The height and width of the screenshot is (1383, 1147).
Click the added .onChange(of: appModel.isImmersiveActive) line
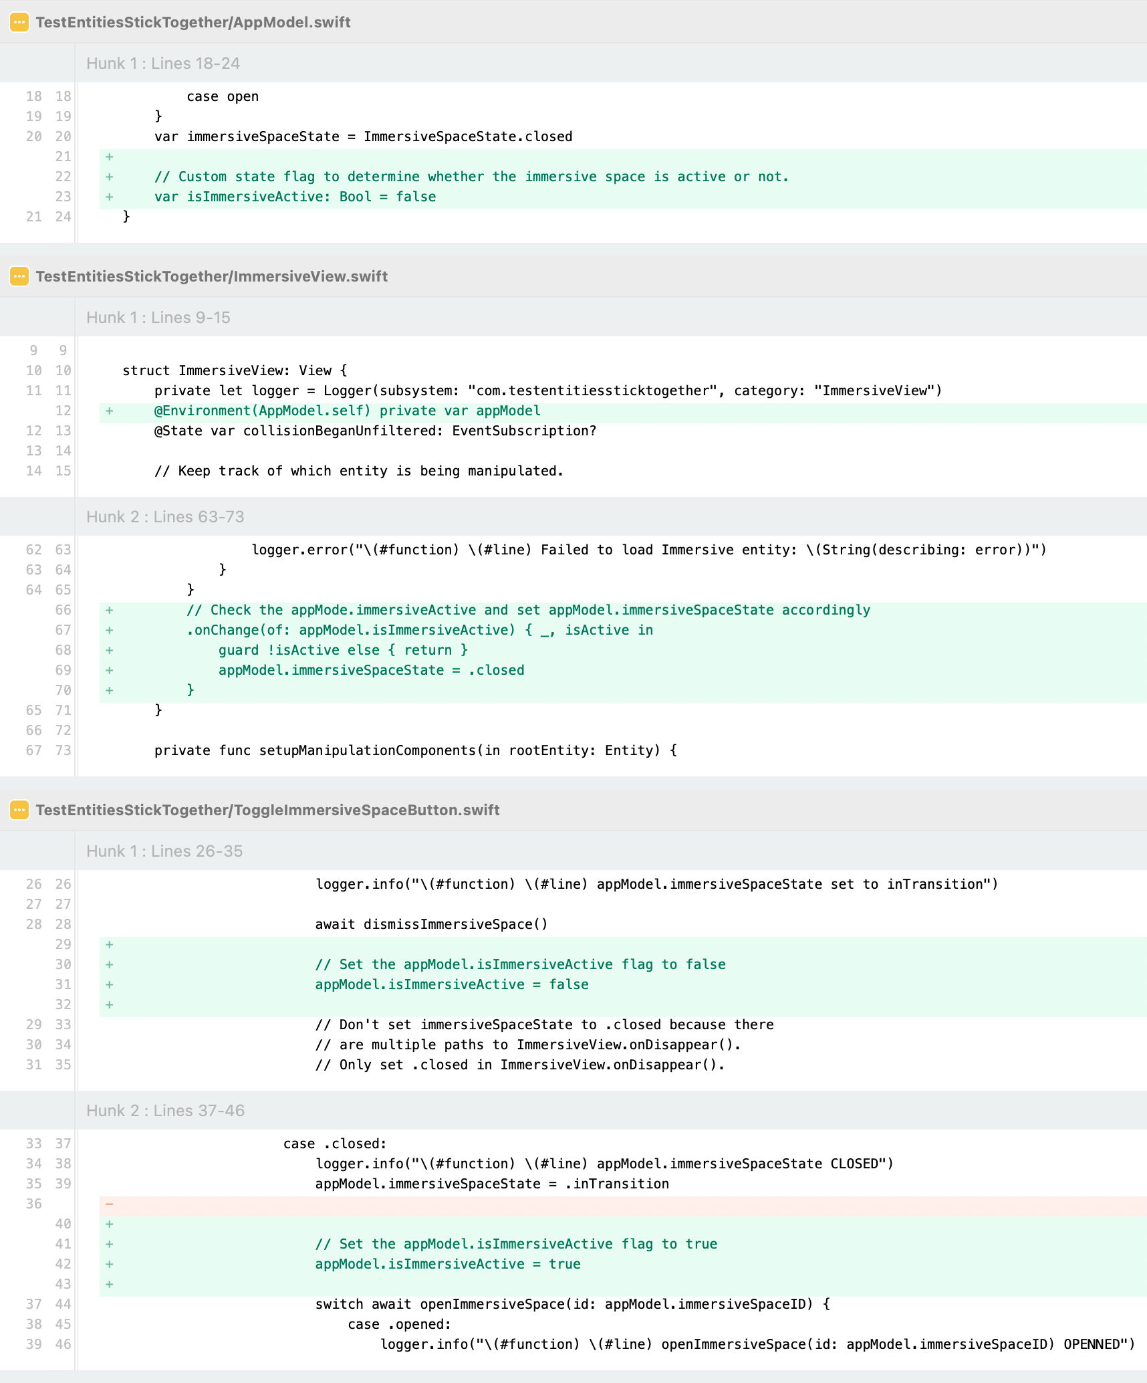(419, 630)
